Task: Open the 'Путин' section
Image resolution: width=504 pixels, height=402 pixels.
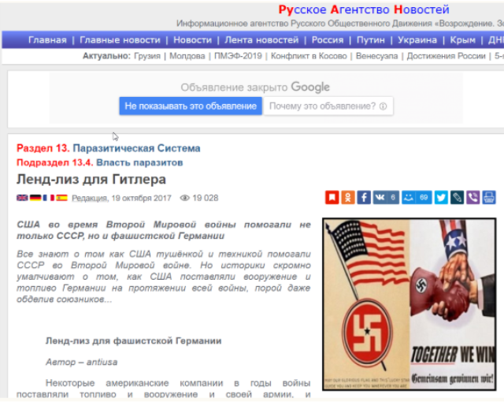Action: pyautogui.click(x=371, y=40)
